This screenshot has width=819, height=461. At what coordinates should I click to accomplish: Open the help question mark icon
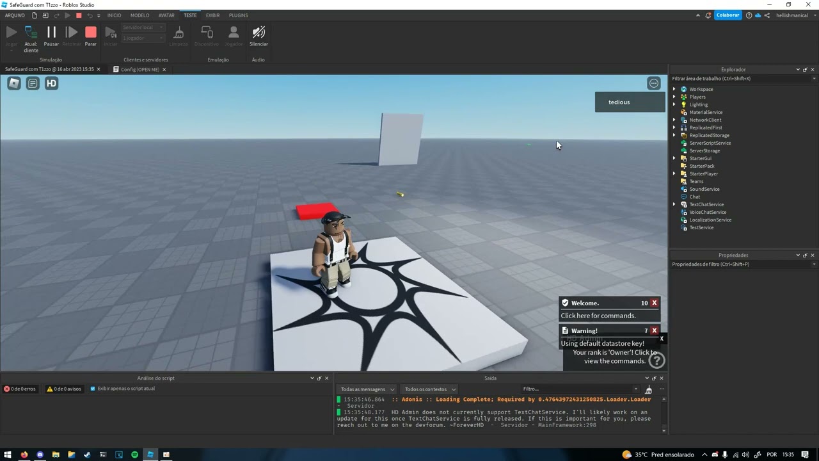[749, 15]
